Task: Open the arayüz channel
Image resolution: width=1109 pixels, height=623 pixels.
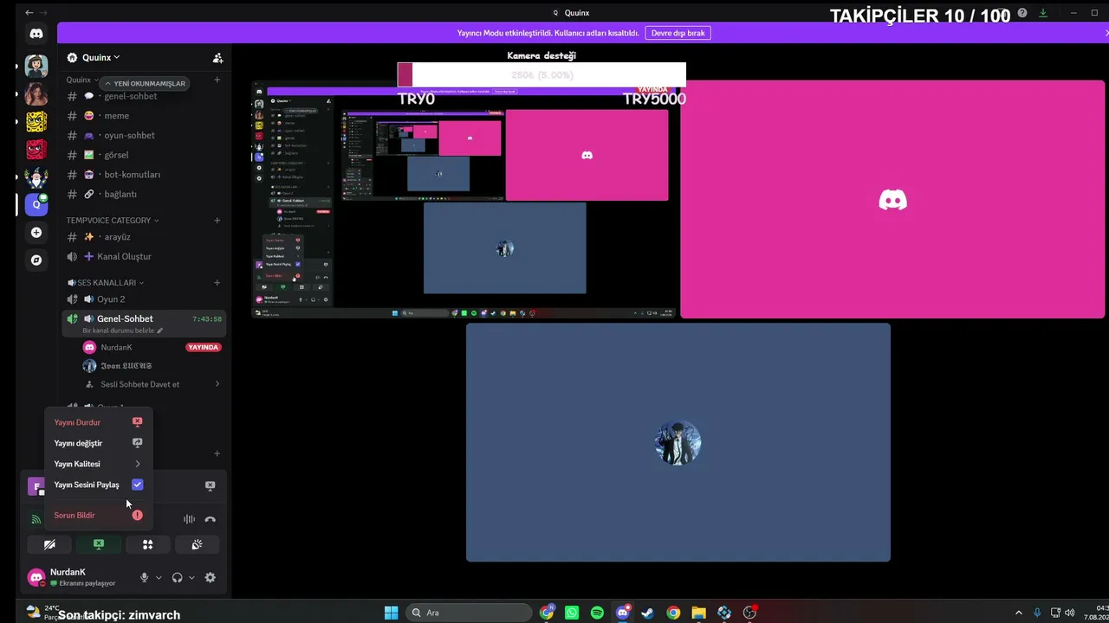Action: [145, 236]
